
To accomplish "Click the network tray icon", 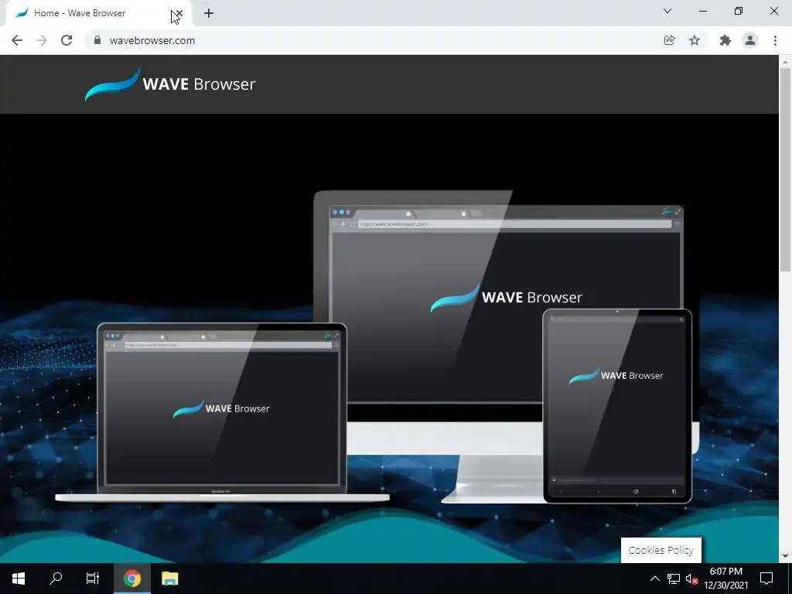I will coord(674,579).
